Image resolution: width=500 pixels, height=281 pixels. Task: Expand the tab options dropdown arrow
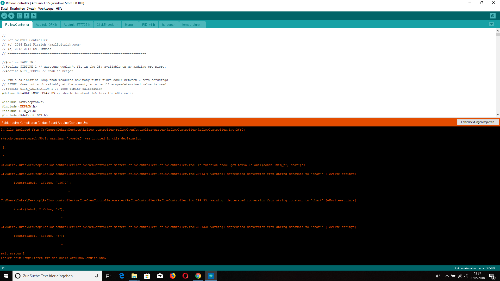click(x=491, y=24)
